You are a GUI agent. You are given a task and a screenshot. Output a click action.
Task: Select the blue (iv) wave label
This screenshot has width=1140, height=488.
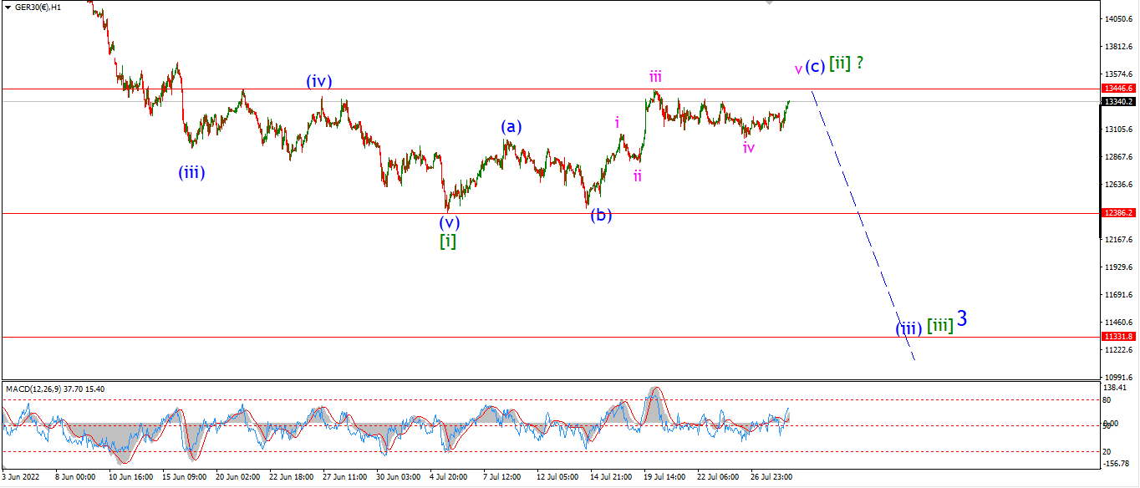tap(318, 81)
